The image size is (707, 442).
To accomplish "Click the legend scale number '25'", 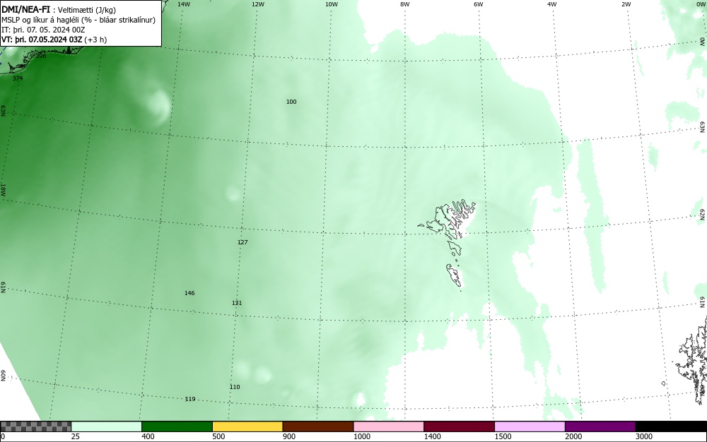I will 76,436.
